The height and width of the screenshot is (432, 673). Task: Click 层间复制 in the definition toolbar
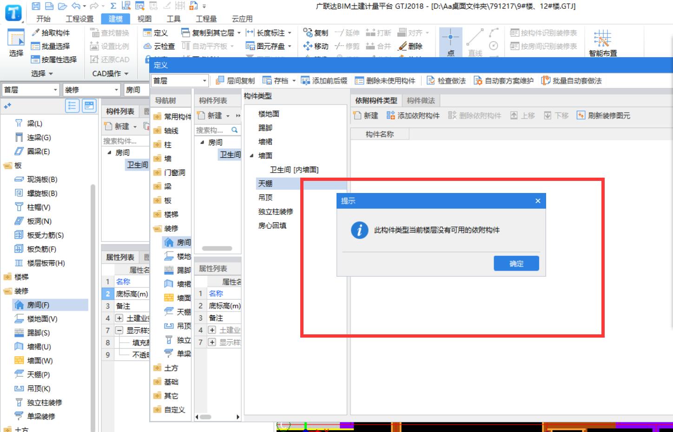(236, 80)
